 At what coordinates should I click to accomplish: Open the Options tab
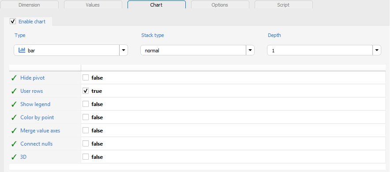(x=220, y=5)
